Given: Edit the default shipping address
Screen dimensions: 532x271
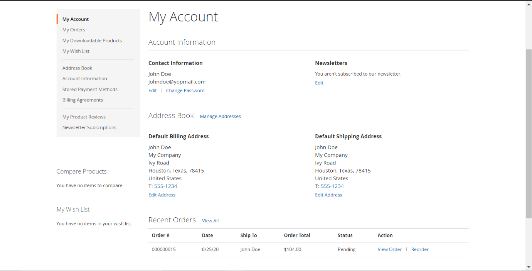Looking at the screenshot, I should [x=328, y=195].
